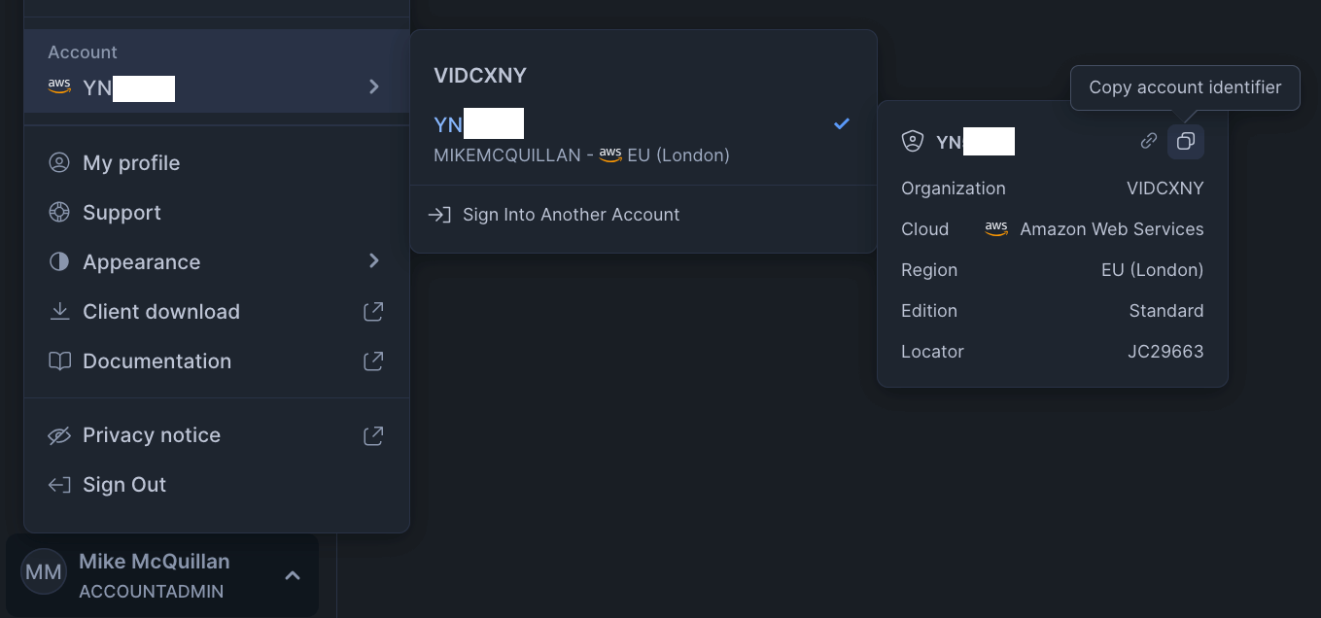Open the Documentation link
Viewport: 1321px width, 618px height.
(156, 361)
